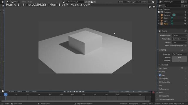Expand the Bake panel
Image resolution: width=188 pixels, height=105 pixels.
(160, 92)
